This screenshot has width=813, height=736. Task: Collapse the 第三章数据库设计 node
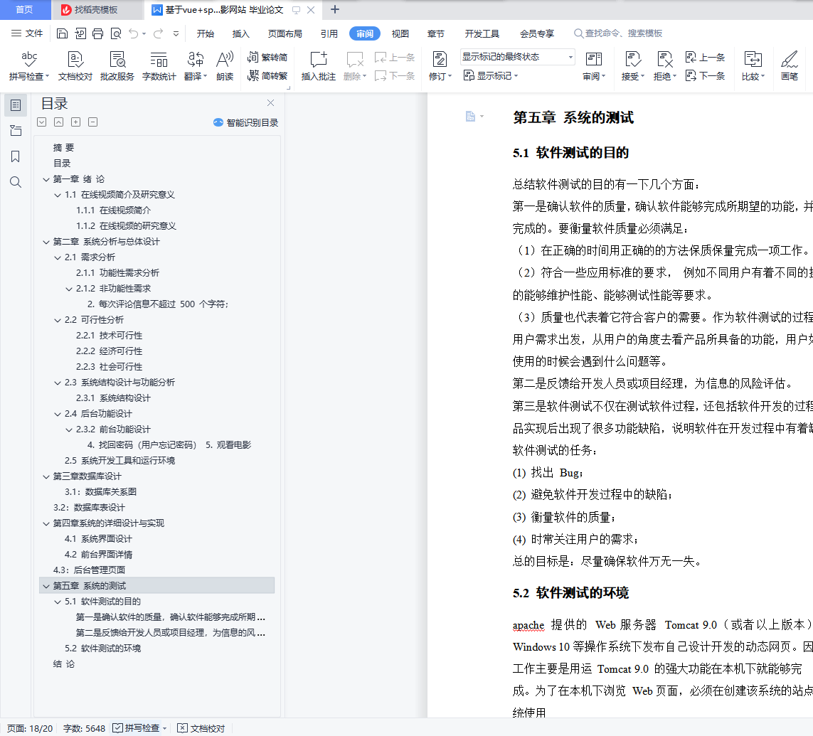pos(46,476)
